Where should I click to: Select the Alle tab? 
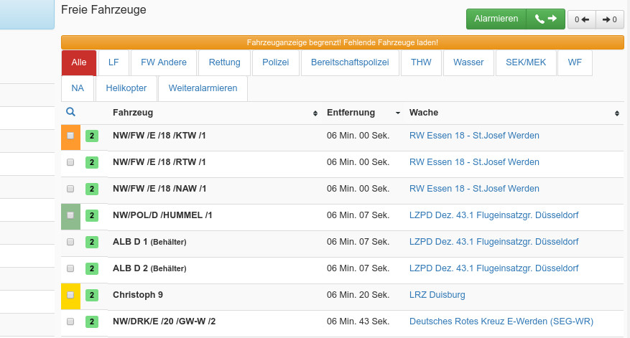(79, 62)
